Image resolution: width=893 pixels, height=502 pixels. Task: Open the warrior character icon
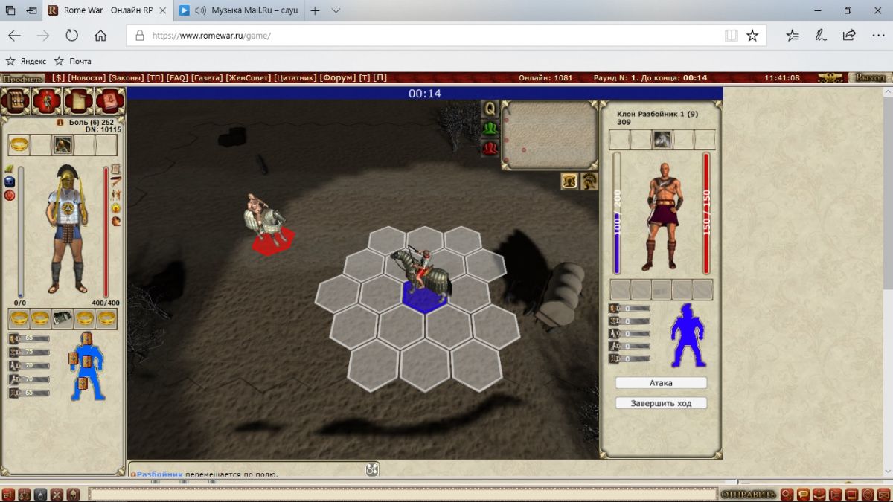pos(47,101)
